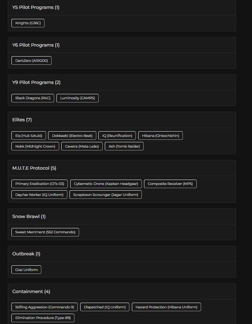Select the Caveira (Mata-Leão) tag
The image size is (252, 324).
(82, 146)
